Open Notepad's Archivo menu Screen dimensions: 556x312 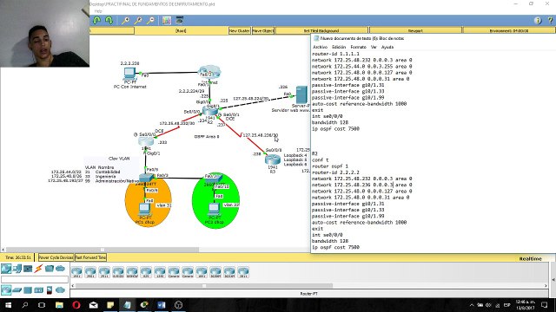pos(320,47)
